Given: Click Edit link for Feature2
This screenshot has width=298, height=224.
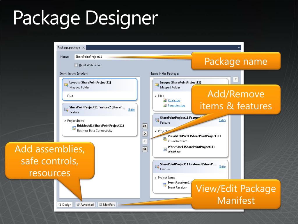Looking at the screenshot, I should coord(131,110).
